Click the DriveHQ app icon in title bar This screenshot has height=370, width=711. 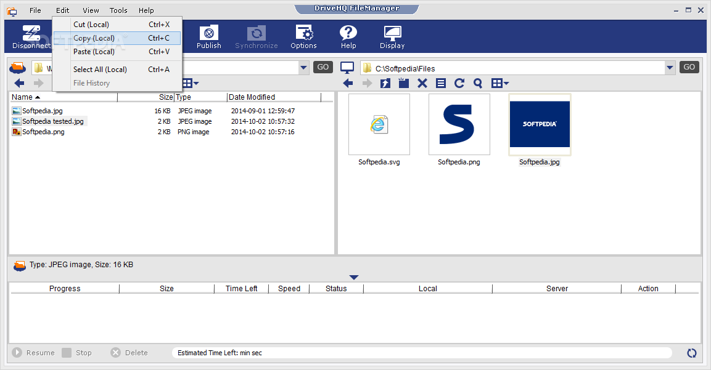coord(12,11)
